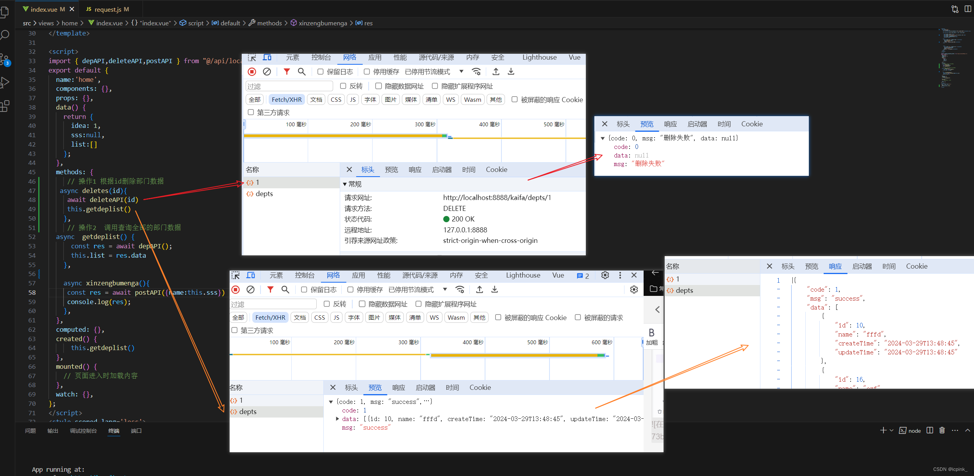Viewport: 974px width, 476px height.
Task: Stop network recording in upper DevTools
Action: coord(252,72)
